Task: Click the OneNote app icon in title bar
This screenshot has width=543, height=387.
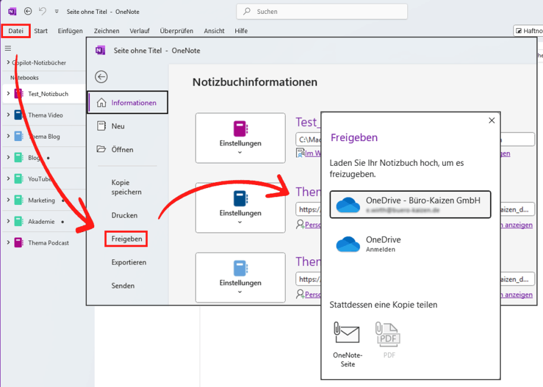Action: (12, 11)
